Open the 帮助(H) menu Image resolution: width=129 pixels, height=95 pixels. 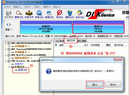click(57, 7)
